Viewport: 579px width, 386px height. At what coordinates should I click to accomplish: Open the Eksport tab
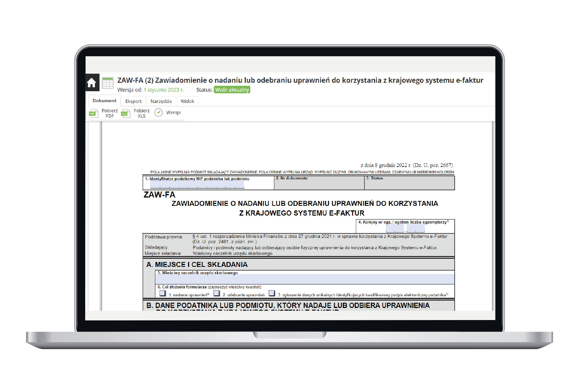click(x=133, y=101)
